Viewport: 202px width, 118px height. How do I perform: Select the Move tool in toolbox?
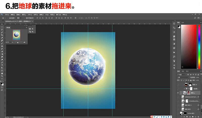[x=2, y=24]
